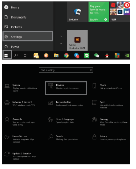
Task: Open the Henry user account entry
Action: coord(28,7)
